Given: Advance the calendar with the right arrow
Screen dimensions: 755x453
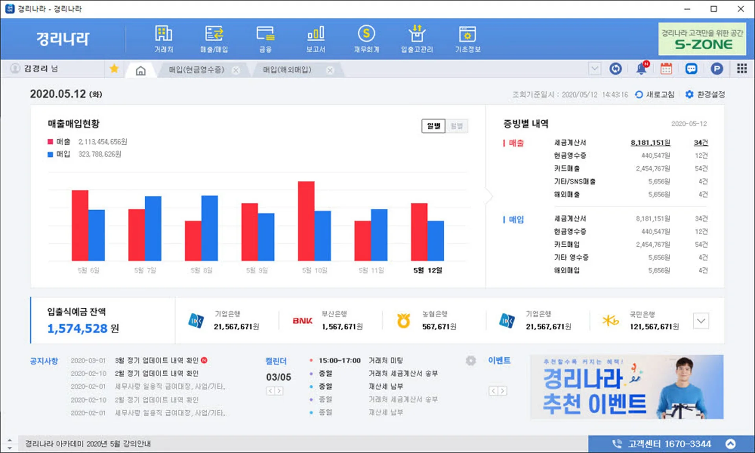Looking at the screenshot, I should (280, 391).
